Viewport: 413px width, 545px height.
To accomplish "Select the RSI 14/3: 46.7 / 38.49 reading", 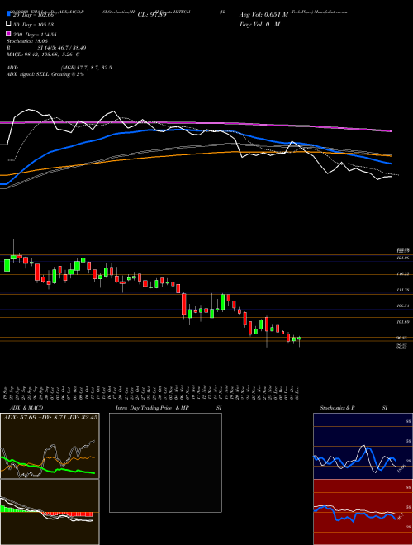I will click(46, 48).
